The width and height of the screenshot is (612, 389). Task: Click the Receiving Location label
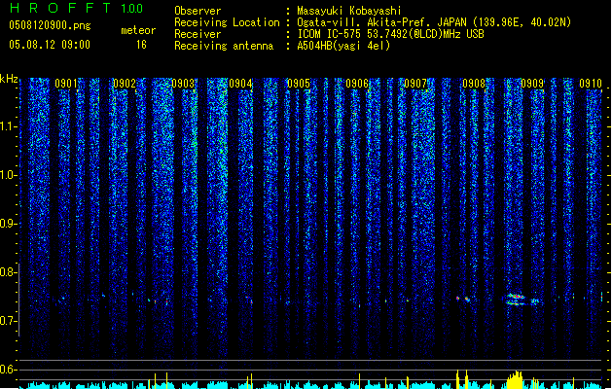[x=227, y=22]
